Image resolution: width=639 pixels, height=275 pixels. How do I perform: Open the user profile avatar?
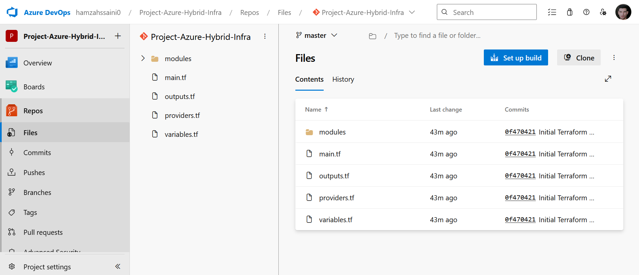click(623, 12)
